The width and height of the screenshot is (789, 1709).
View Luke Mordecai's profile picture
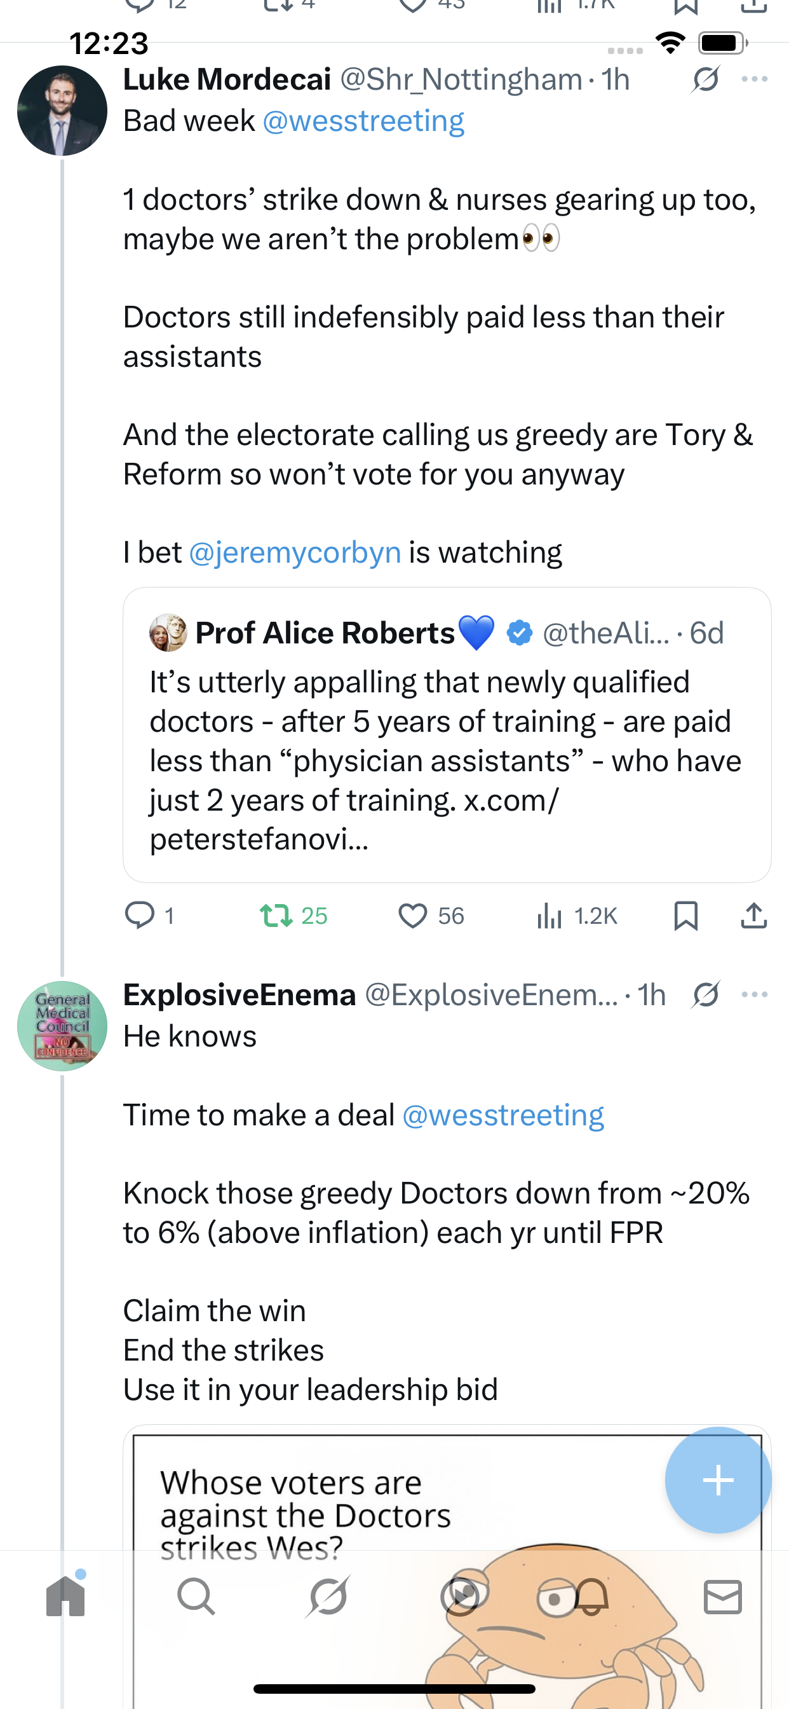click(x=62, y=111)
